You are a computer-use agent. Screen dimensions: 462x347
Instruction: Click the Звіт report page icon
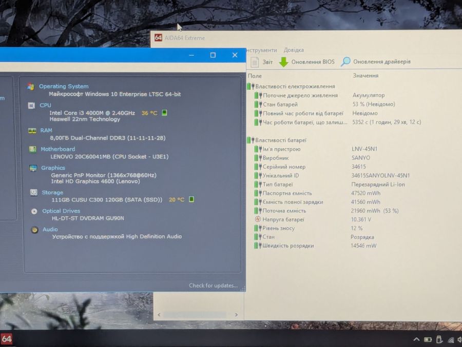[255, 62]
